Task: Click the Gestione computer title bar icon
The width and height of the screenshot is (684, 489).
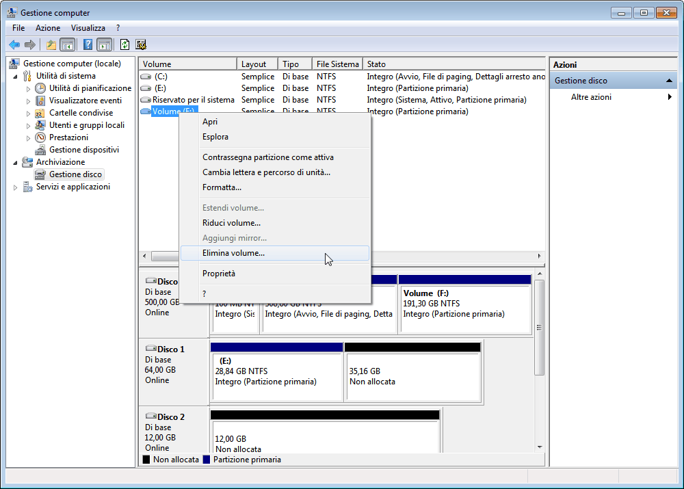Action: (12, 12)
